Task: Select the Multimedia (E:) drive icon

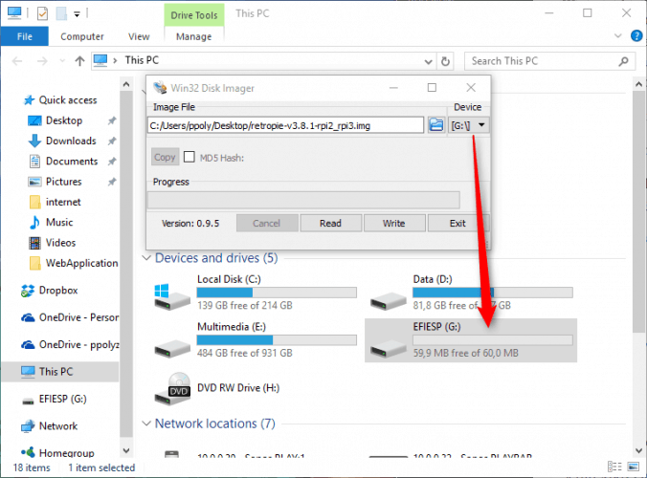Action: point(172,348)
